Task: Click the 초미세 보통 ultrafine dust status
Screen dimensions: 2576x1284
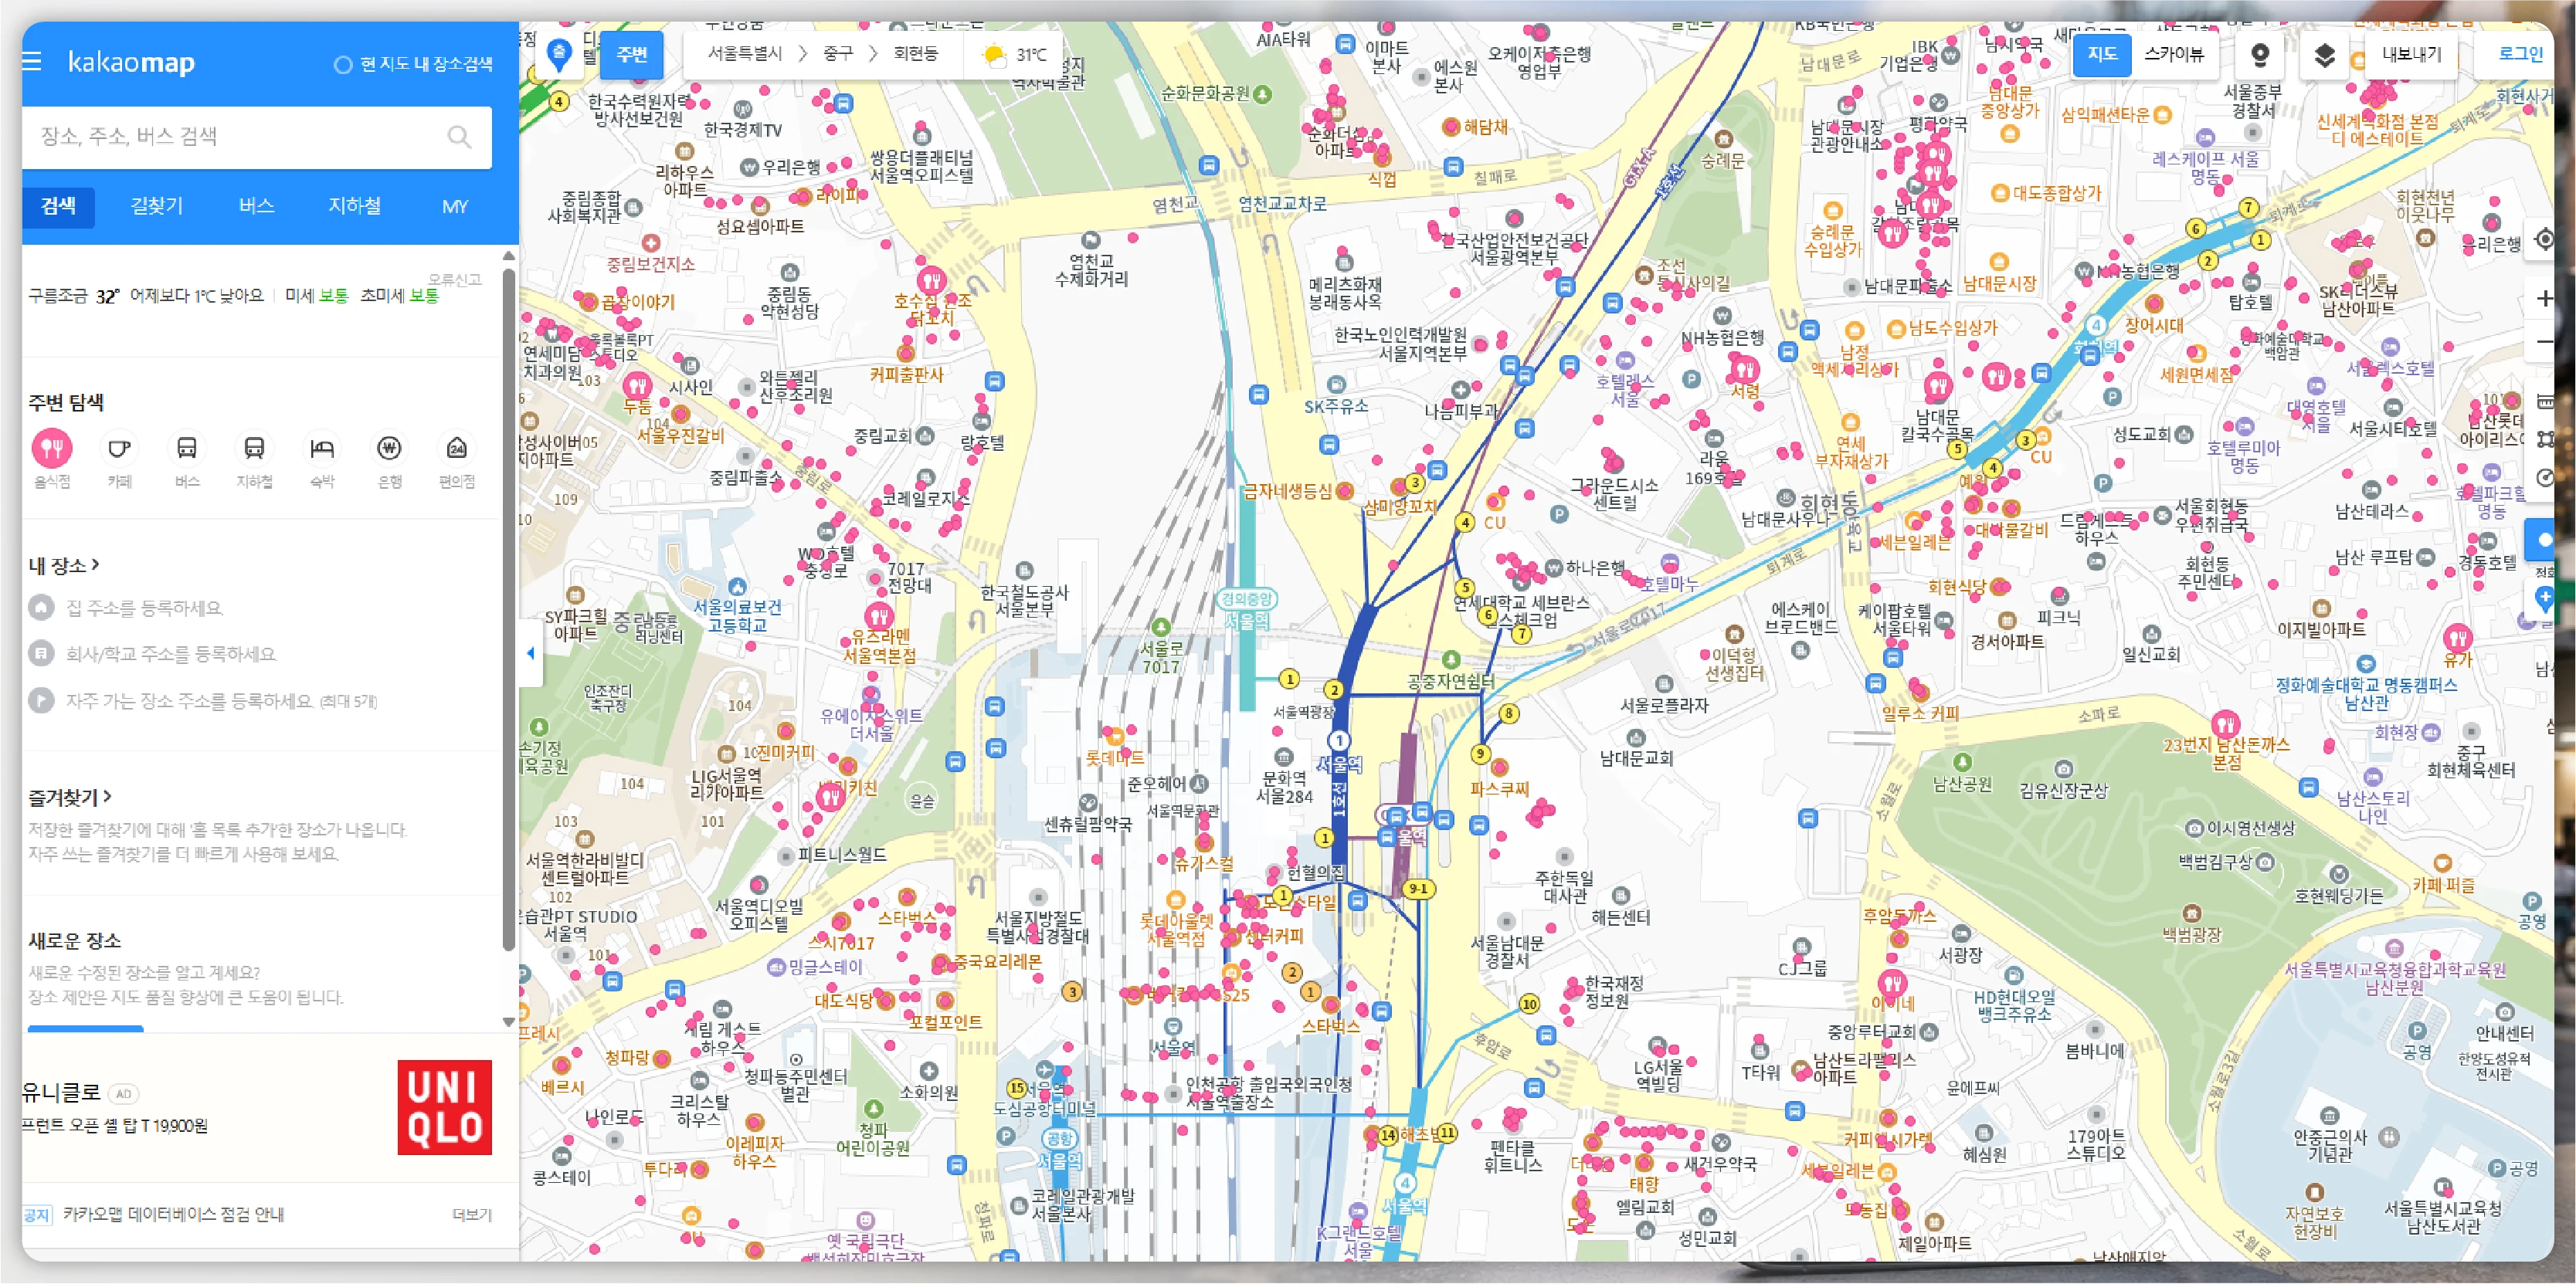Action: click(399, 296)
